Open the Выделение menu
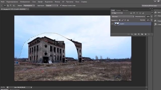Viewport: 161px width, 90px height. tap(49, 2)
